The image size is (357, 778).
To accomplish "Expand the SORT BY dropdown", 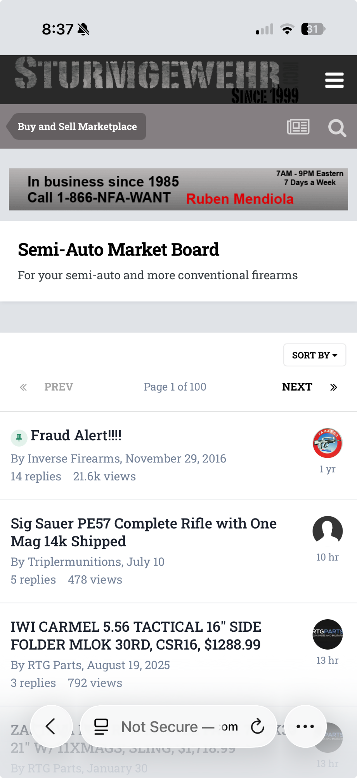I will pyautogui.click(x=315, y=355).
